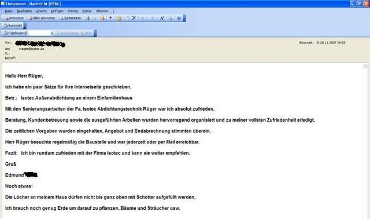This screenshot has height=219, width=370.
Task: Print the message with the printer icon
Action: pos(87,18)
